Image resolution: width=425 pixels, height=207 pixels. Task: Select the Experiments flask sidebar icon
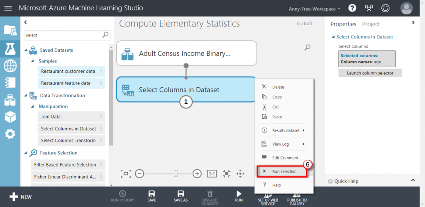coord(10,48)
